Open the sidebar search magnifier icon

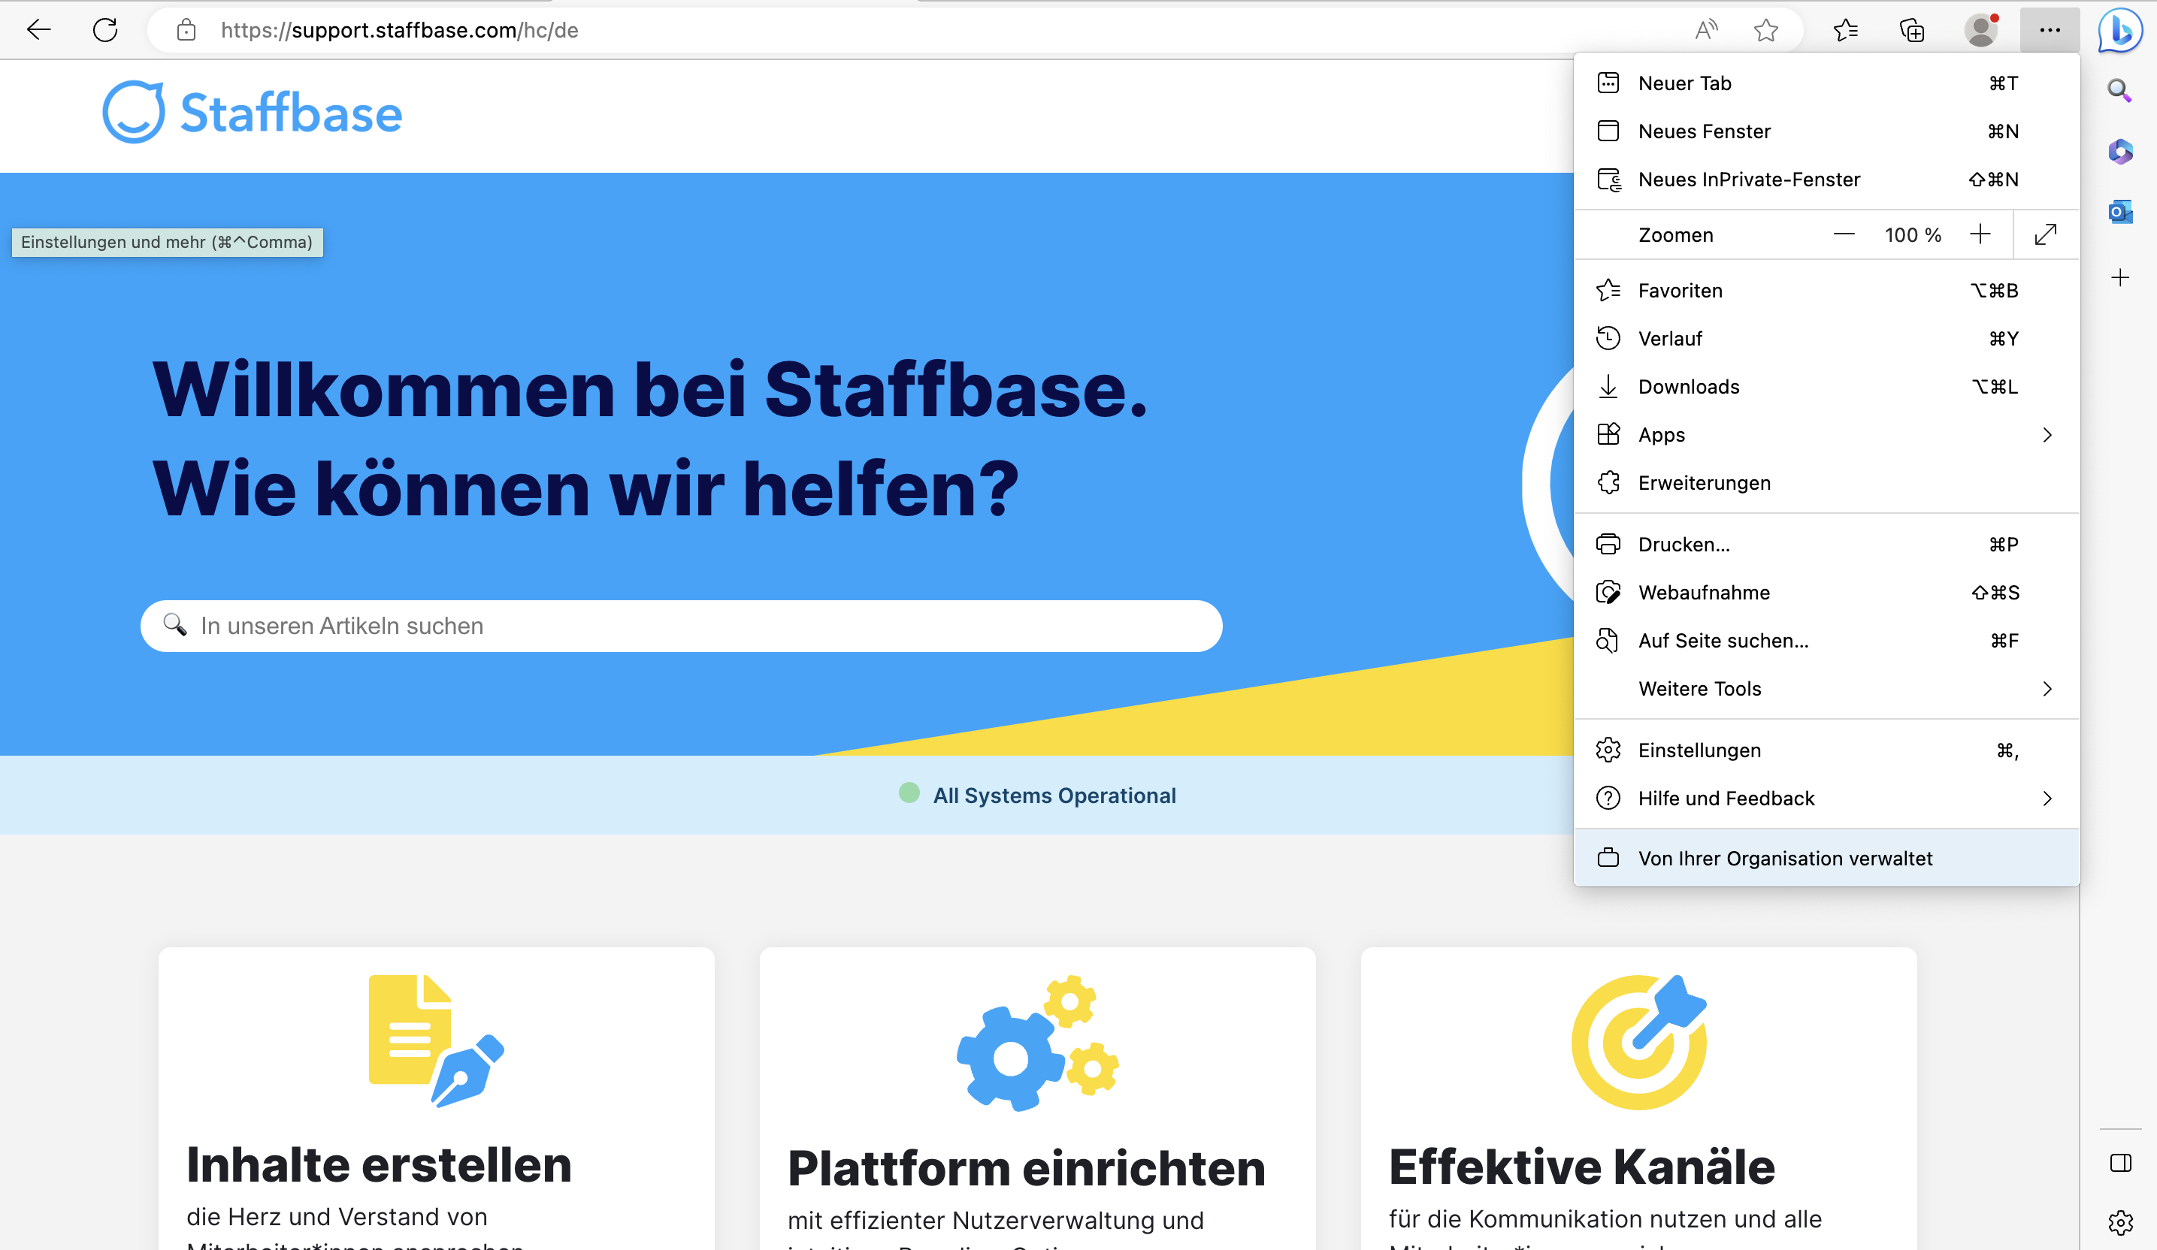pos(2120,91)
